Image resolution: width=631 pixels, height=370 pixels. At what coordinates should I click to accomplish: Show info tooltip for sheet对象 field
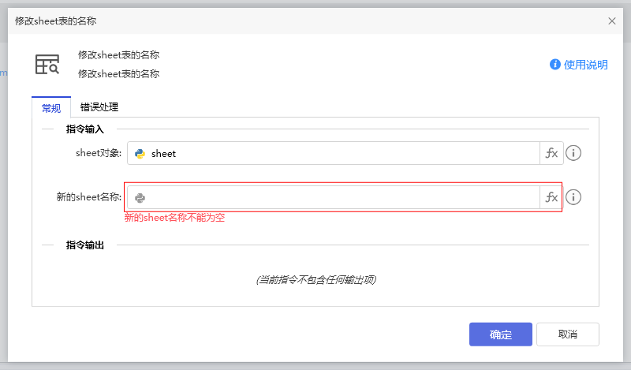[x=574, y=154]
